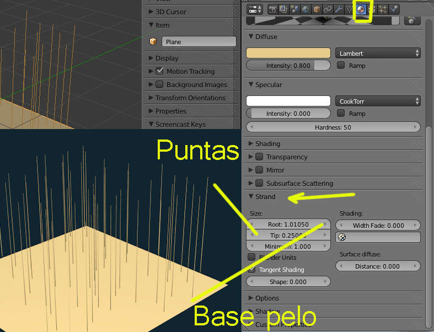
Task: Open the Physics tab icon
Action: coord(394,10)
